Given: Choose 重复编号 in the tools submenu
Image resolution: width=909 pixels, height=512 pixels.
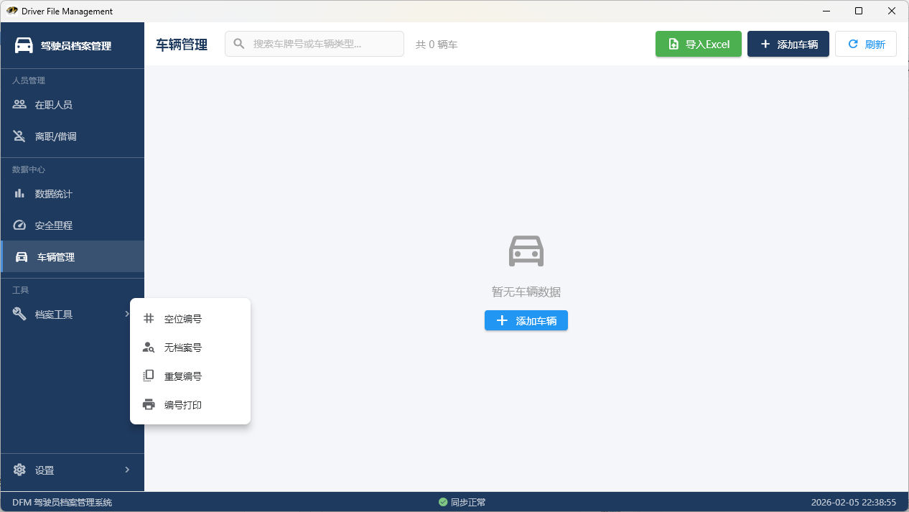Looking at the screenshot, I should 183,376.
